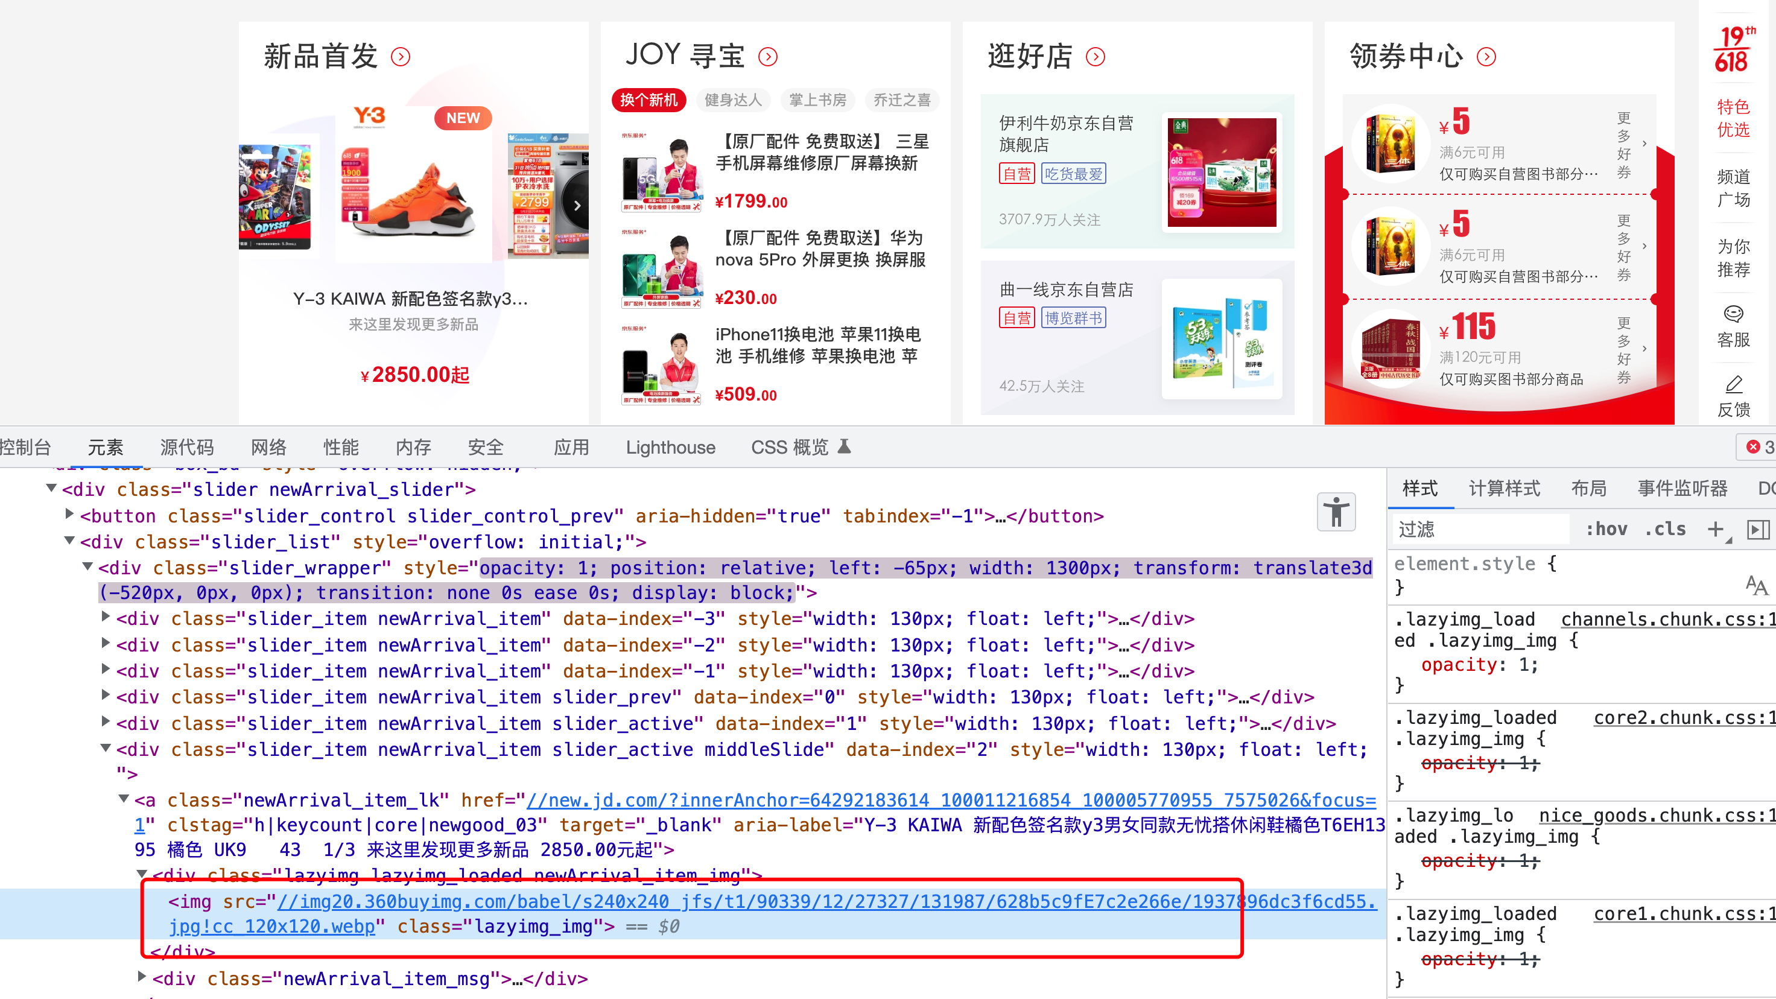
Task: Collapse the slider_wrapper div node
Action: [x=87, y=568]
